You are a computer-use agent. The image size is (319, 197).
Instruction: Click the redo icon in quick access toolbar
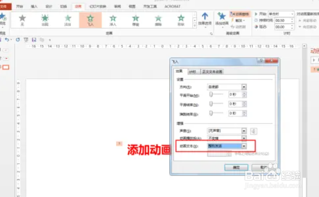coord(18,39)
